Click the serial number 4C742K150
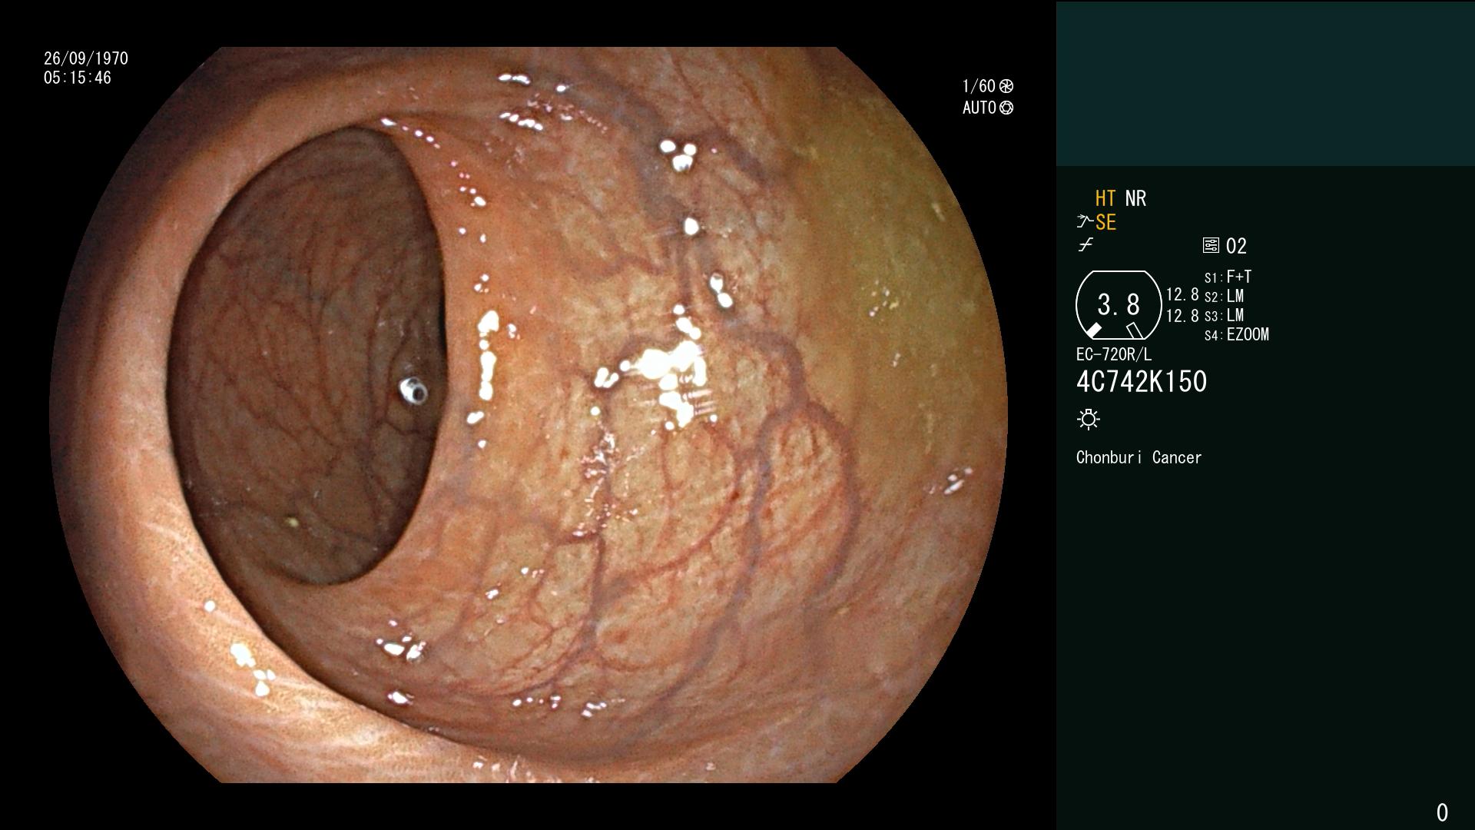The height and width of the screenshot is (830, 1475). (x=1142, y=382)
